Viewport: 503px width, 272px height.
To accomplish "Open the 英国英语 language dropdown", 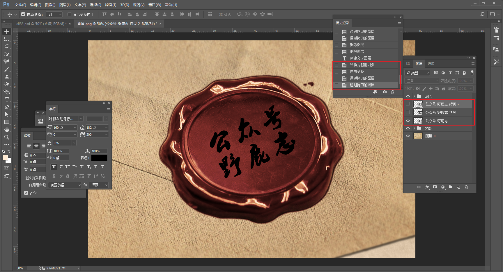I will coord(65,185).
